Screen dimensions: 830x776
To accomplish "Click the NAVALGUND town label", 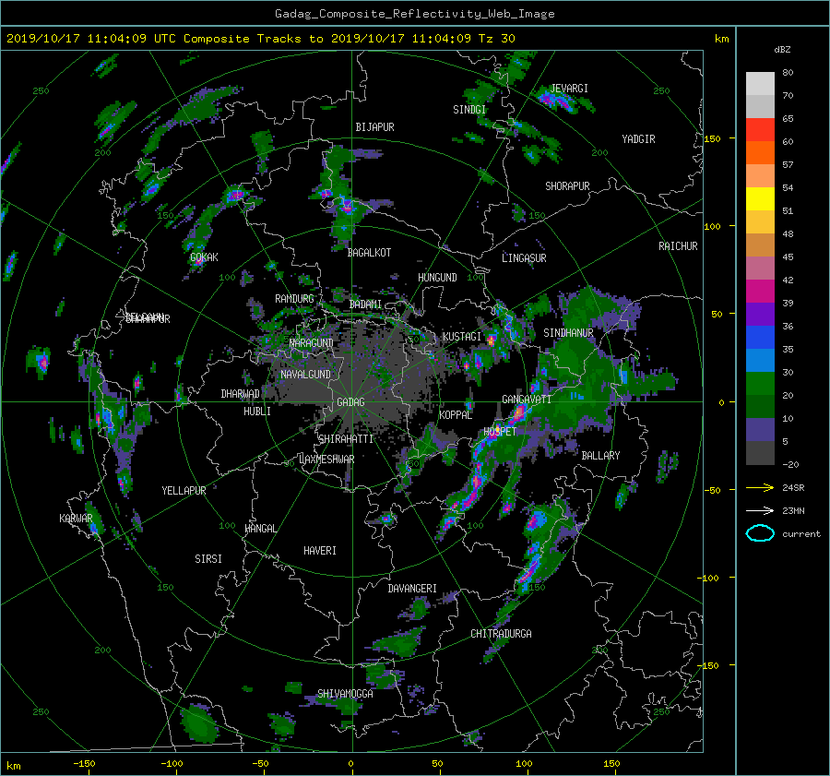I will point(305,375).
